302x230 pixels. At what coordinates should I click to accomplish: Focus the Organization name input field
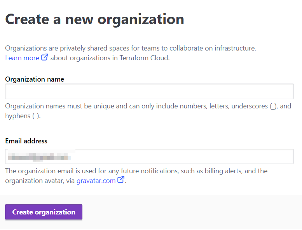[149, 91]
